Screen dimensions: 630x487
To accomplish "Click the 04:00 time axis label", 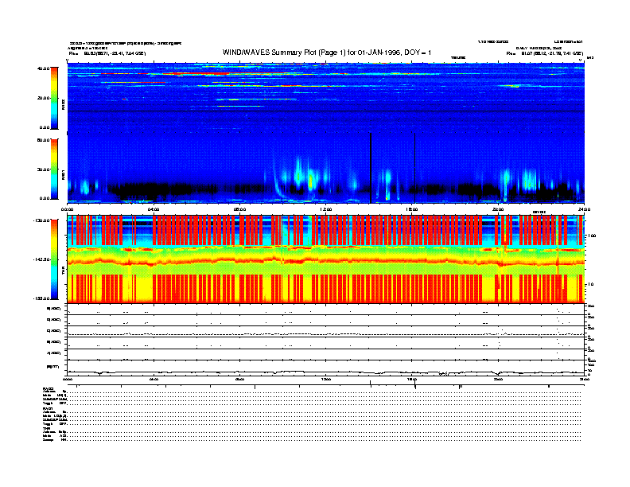I will (154, 209).
